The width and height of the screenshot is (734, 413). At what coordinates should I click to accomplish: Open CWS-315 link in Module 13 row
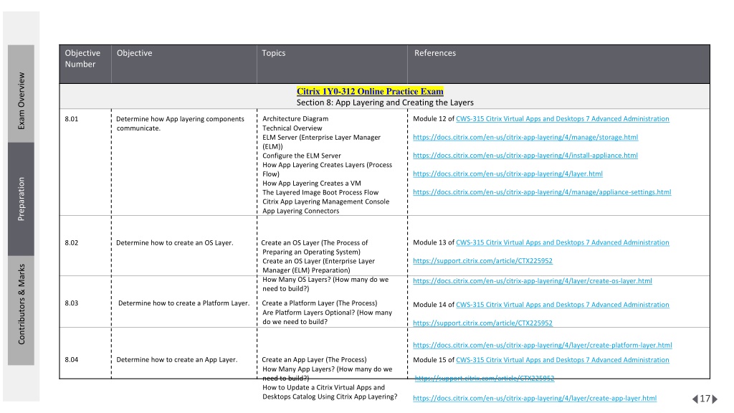(x=562, y=242)
